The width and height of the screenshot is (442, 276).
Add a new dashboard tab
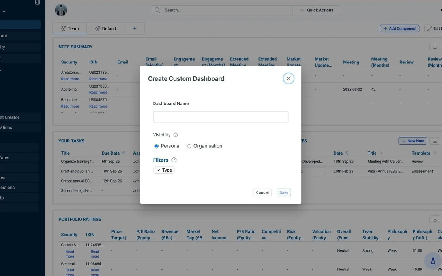click(135, 28)
